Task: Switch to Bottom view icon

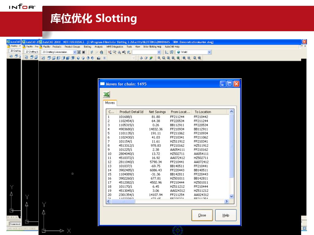Action: [x=54, y=58]
